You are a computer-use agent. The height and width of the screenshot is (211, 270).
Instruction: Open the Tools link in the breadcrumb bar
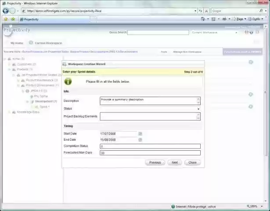[x=164, y=52]
